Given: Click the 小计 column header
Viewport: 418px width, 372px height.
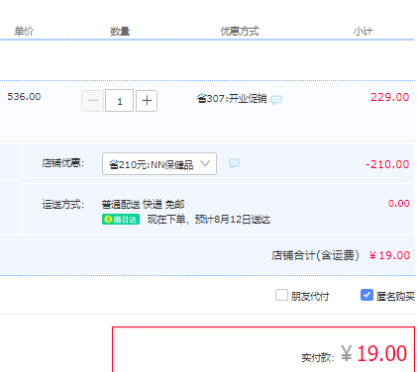Looking at the screenshot, I should click(363, 32).
